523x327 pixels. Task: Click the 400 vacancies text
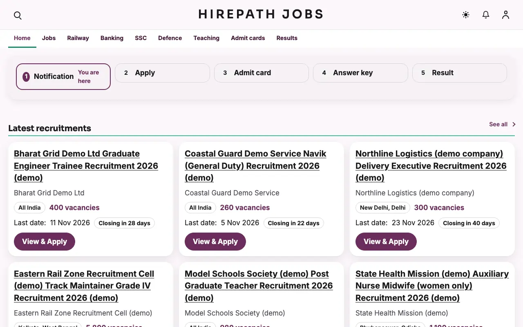74,208
